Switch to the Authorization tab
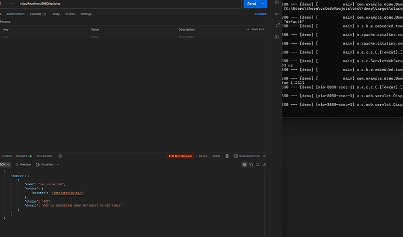 coord(15,14)
